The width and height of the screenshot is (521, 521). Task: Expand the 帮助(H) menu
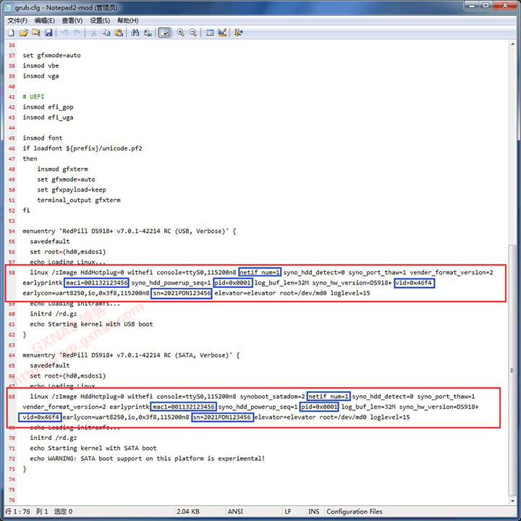128,21
